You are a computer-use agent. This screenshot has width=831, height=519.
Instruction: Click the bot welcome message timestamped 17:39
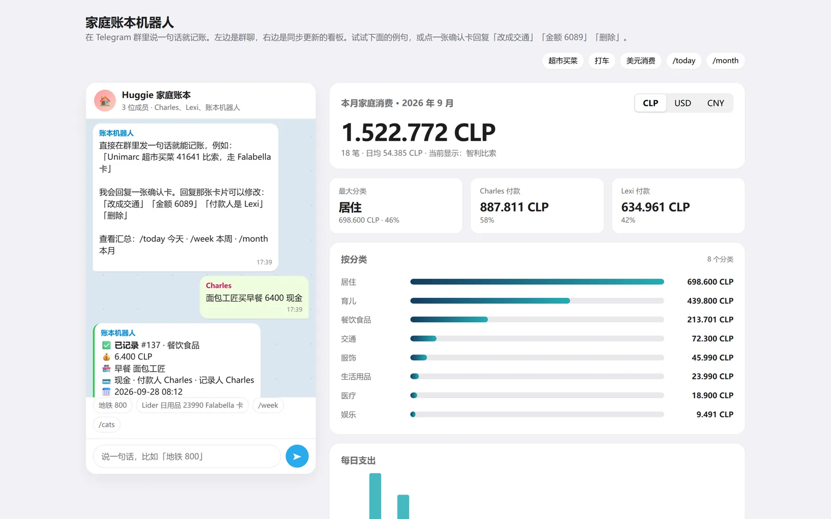click(x=185, y=197)
